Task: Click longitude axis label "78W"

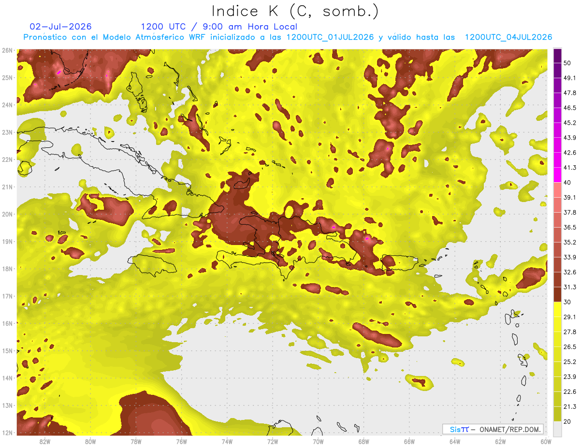Action: coord(136,442)
